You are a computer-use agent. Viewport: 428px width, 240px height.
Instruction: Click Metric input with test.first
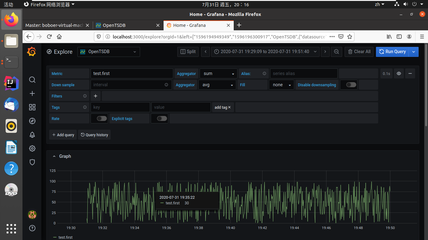pos(132,73)
